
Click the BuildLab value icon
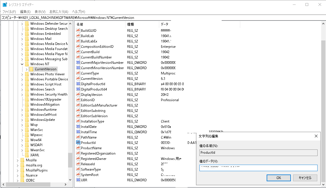[x=78, y=36]
